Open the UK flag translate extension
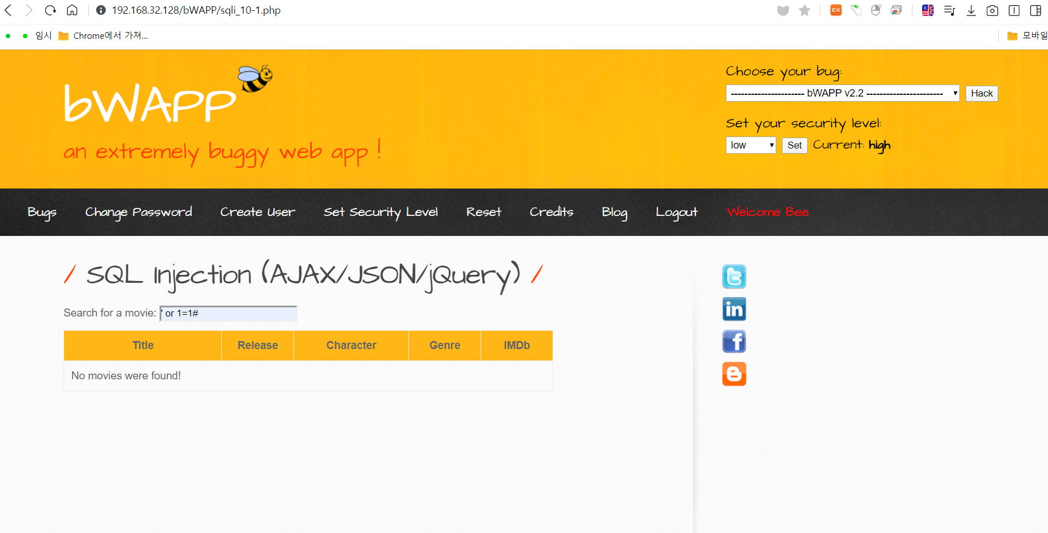 click(928, 10)
